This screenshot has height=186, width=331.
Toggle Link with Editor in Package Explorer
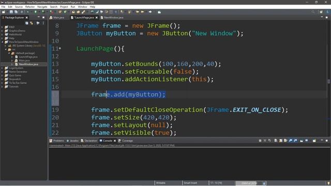click(32, 23)
